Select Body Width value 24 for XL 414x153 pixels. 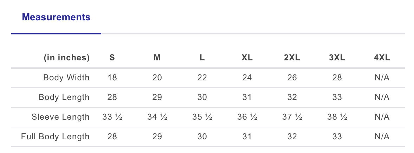[x=247, y=78]
